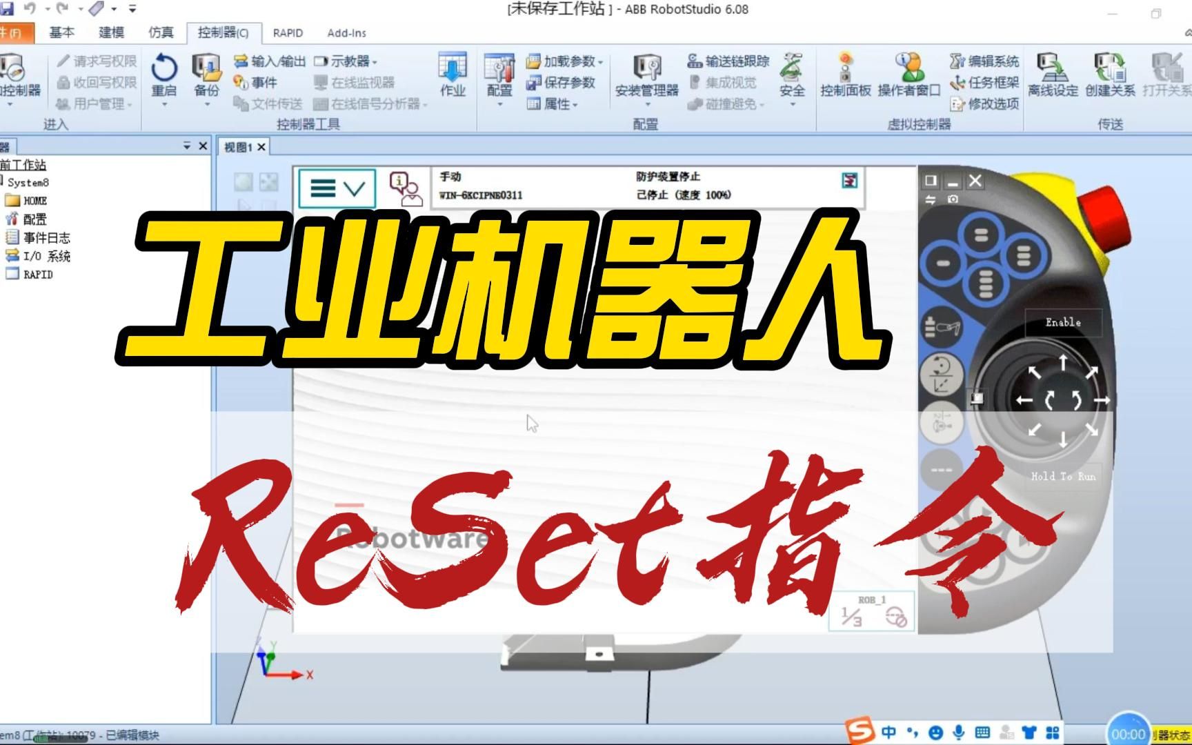Open the 属性 dropdown
This screenshot has height=745, width=1192.
[553, 104]
